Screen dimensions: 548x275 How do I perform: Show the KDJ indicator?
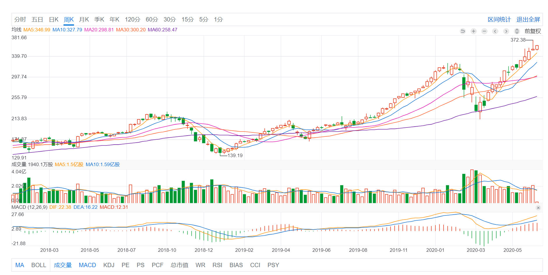coord(109,265)
